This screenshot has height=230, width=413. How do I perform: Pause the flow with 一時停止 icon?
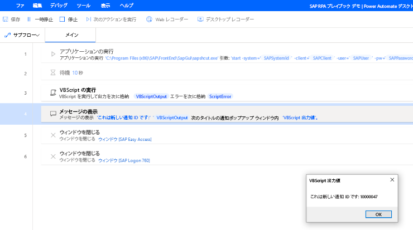pos(29,19)
